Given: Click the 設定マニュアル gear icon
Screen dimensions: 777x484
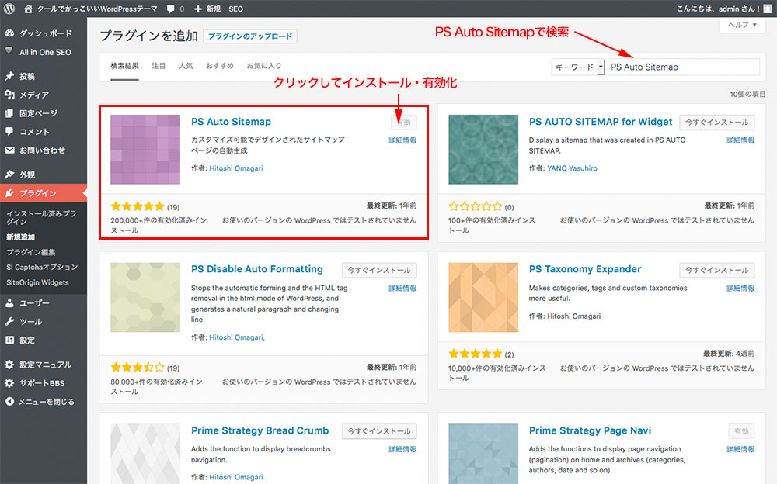Looking at the screenshot, I should pos(9,365).
